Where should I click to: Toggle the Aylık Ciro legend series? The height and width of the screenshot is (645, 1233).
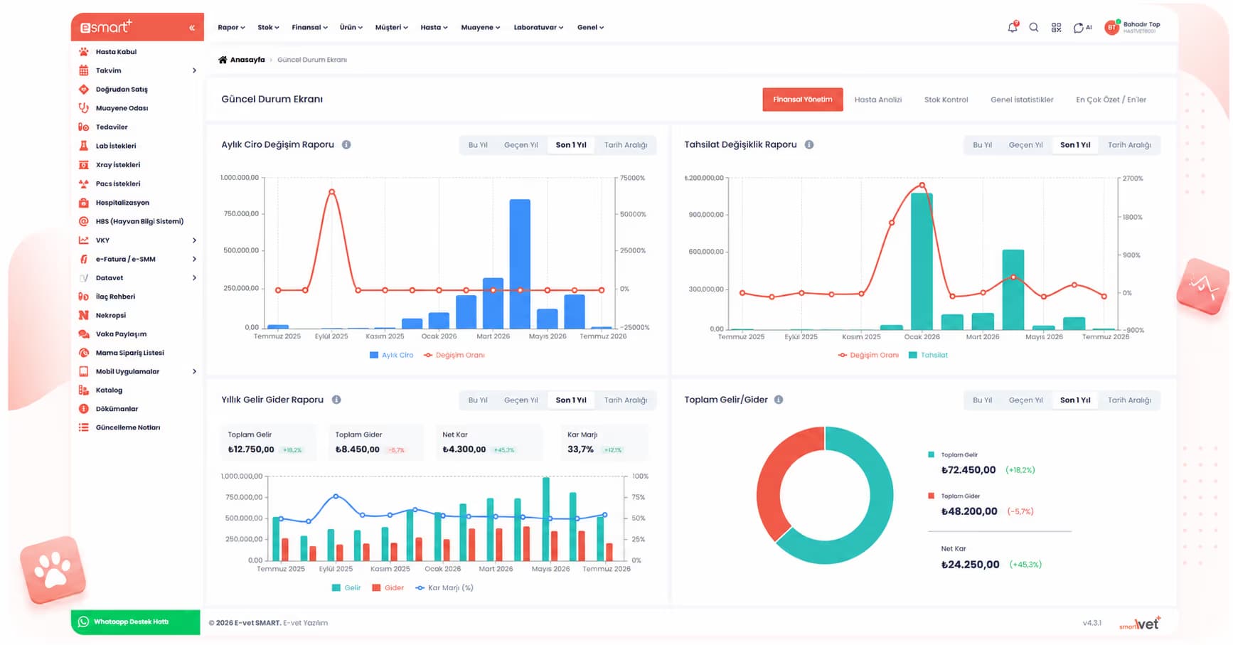(391, 355)
